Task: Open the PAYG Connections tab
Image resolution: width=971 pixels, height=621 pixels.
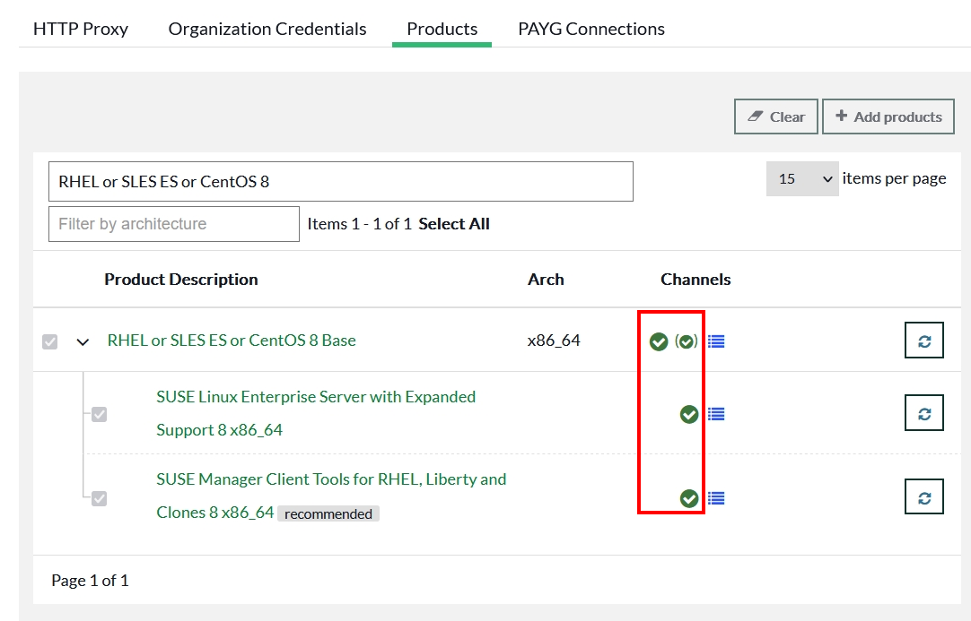Action: 591,29
